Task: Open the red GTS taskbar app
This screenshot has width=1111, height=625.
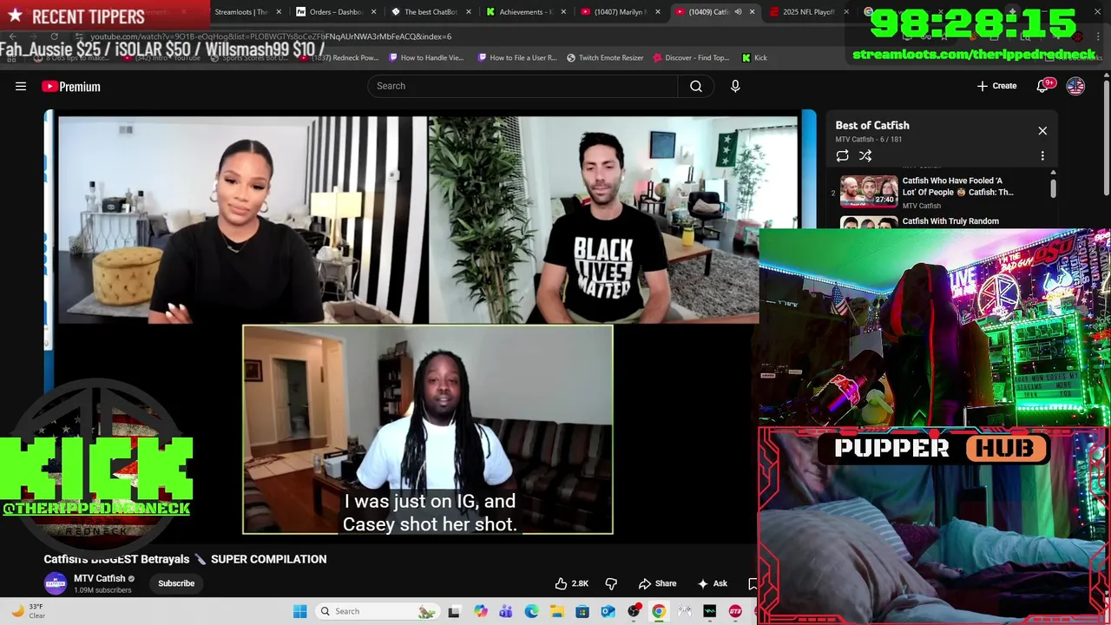Action: (x=736, y=611)
